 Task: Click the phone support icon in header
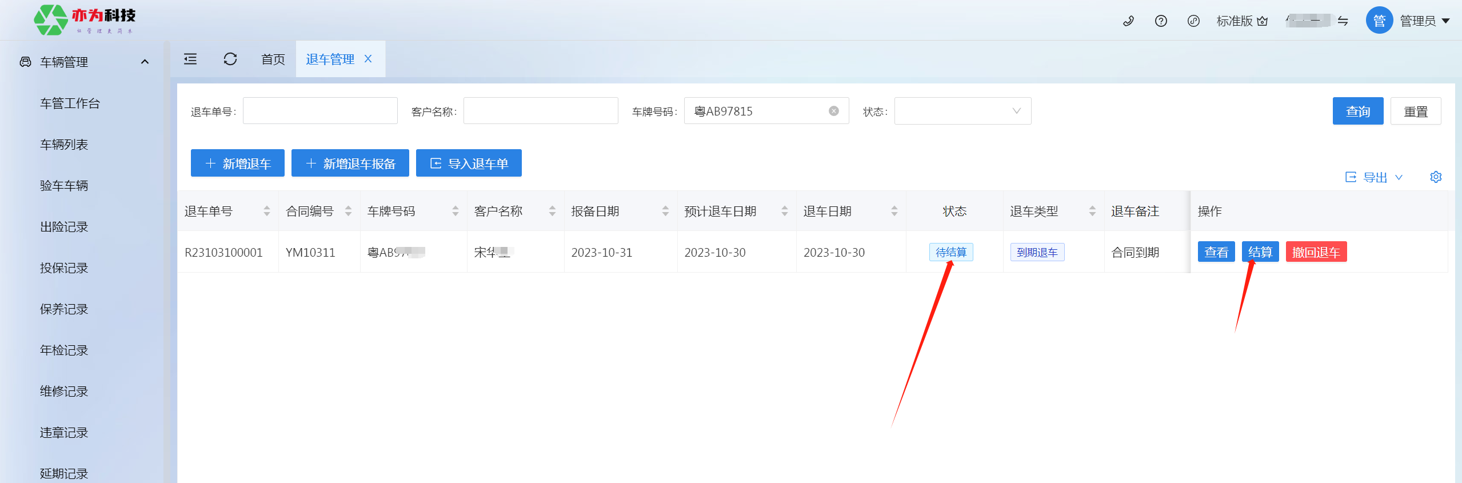tap(1128, 21)
